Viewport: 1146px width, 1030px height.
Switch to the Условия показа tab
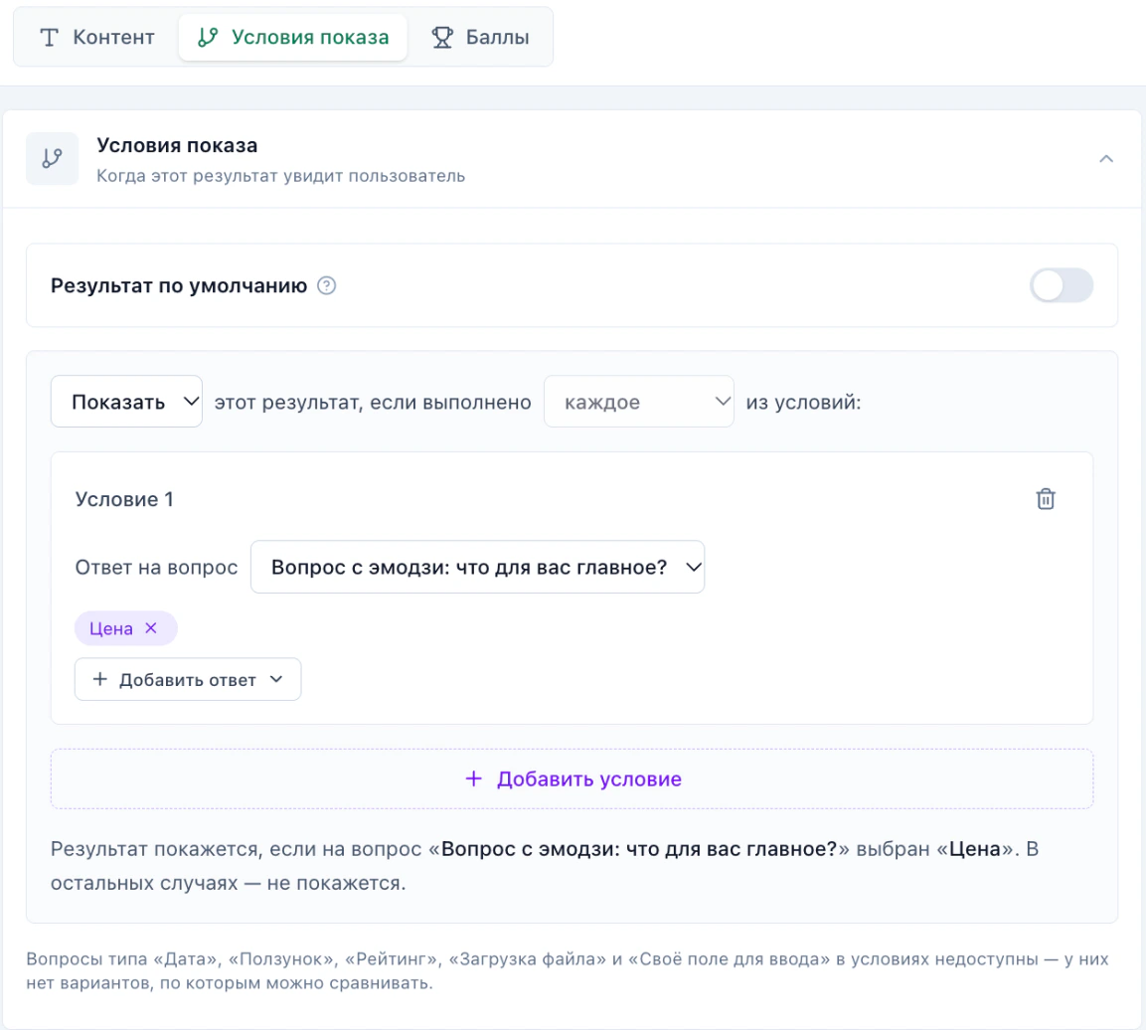pos(293,37)
